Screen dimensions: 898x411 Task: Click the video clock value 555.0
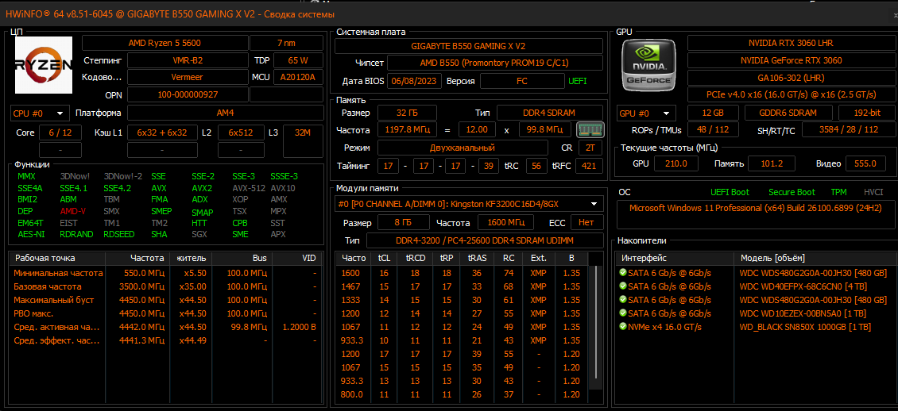tap(865, 163)
